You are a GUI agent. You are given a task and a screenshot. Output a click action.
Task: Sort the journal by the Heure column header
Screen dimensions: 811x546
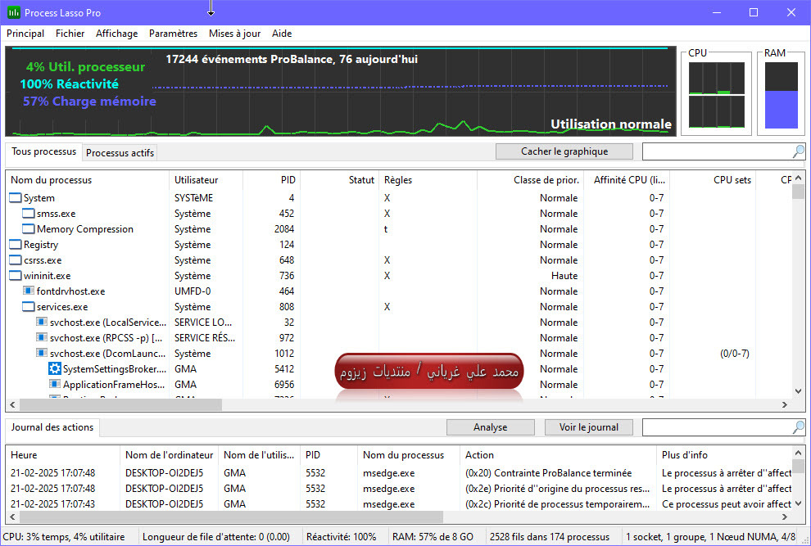coord(62,455)
